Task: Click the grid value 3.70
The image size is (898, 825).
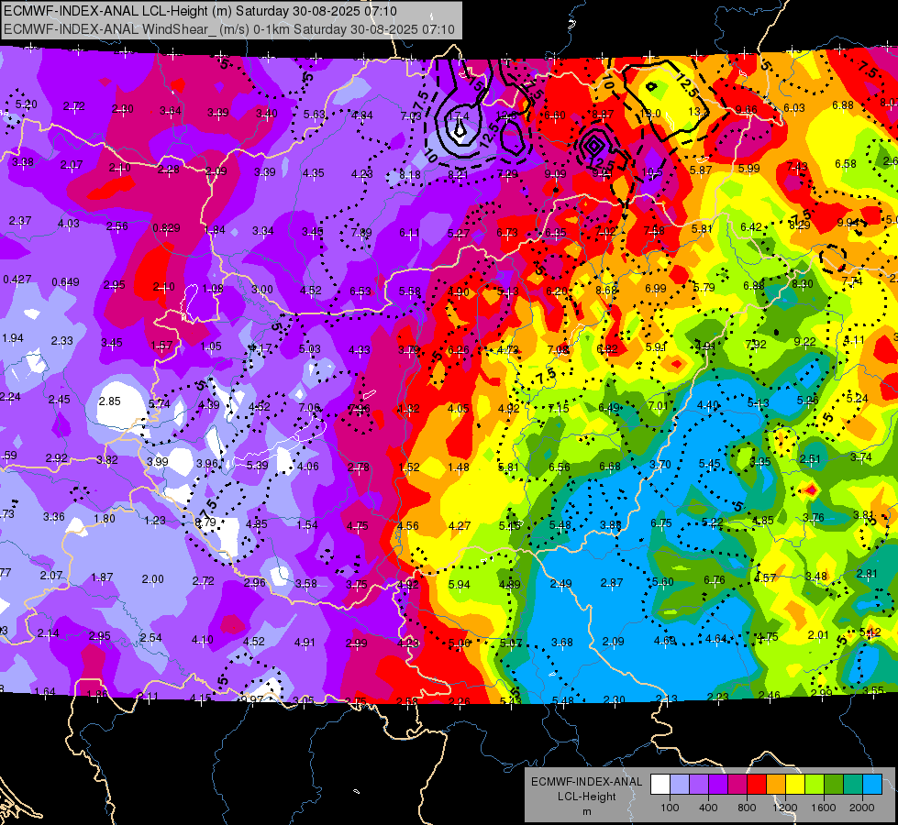Action: point(660,465)
